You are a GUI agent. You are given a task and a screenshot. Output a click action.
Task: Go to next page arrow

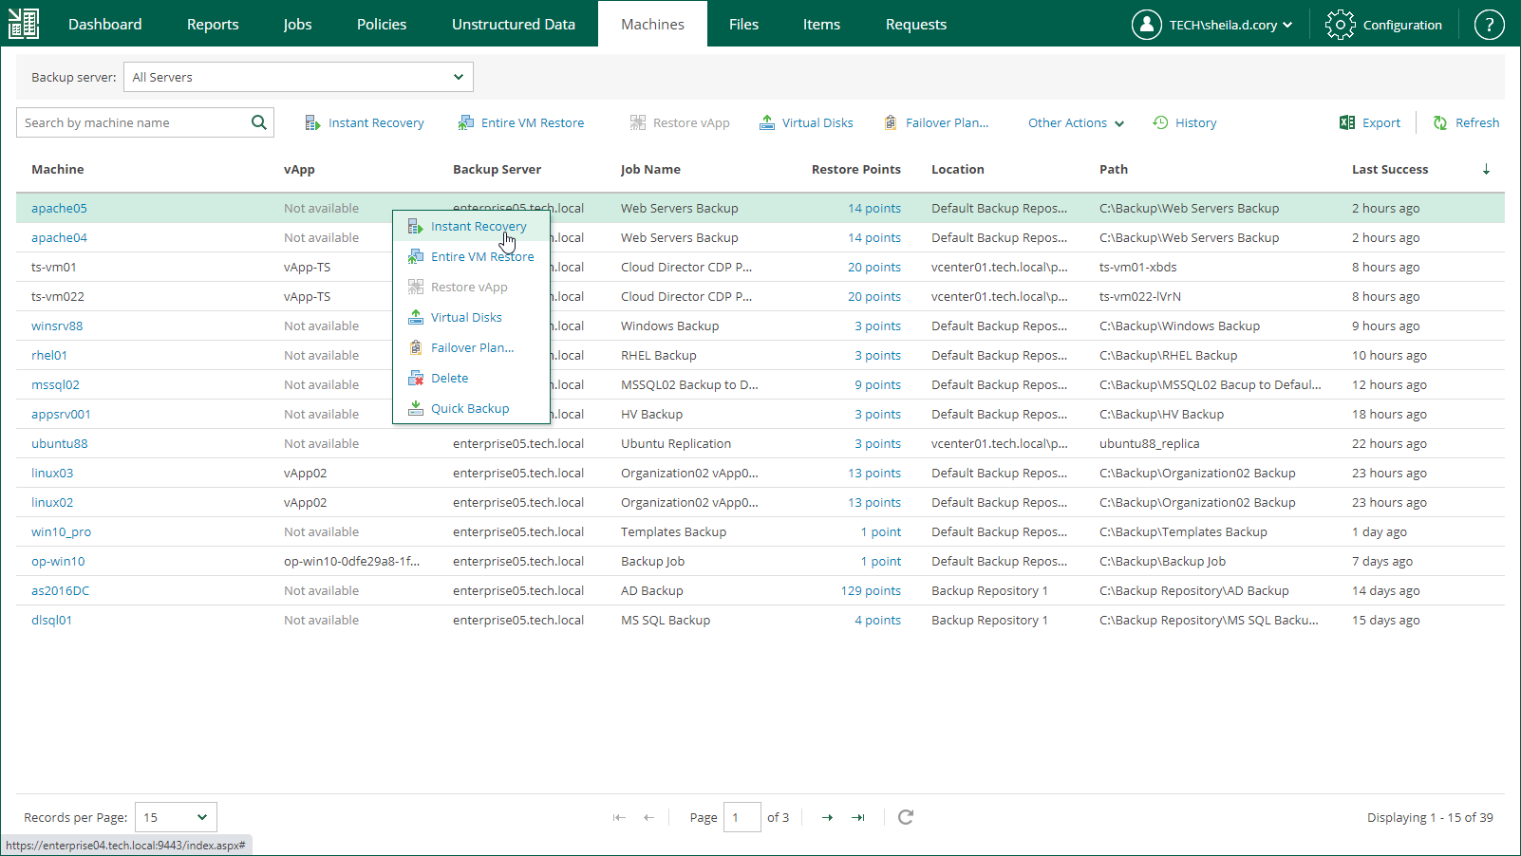pyautogui.click(x=827, y=817)
